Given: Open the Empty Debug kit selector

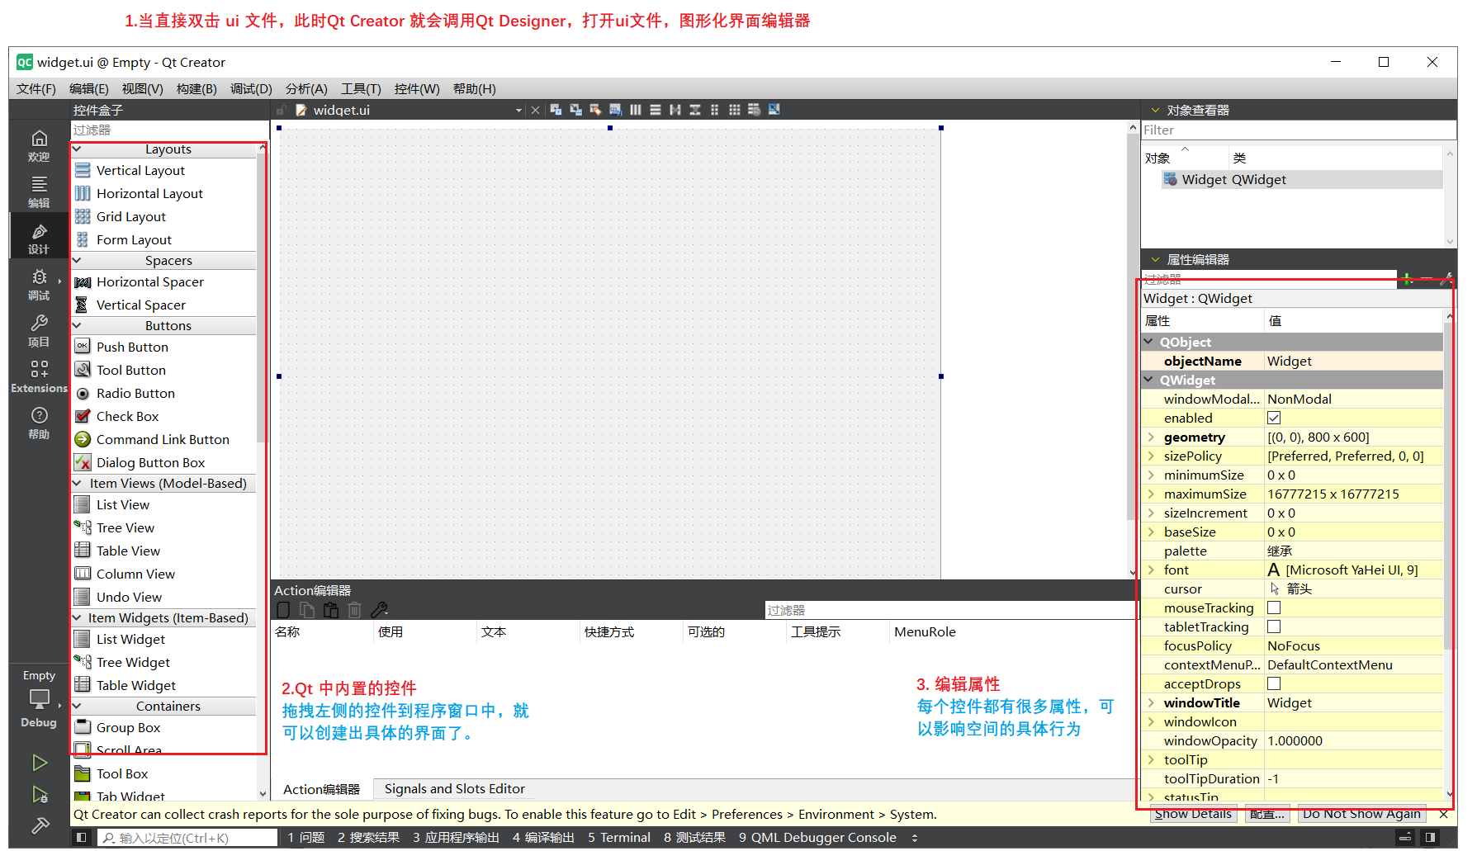Looking at the screenshot, I should [39, 698].
